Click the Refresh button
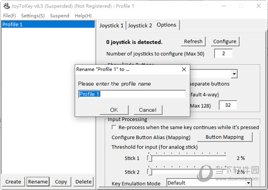This screenshot has width=268, height=190. click(x=193, y=42)
